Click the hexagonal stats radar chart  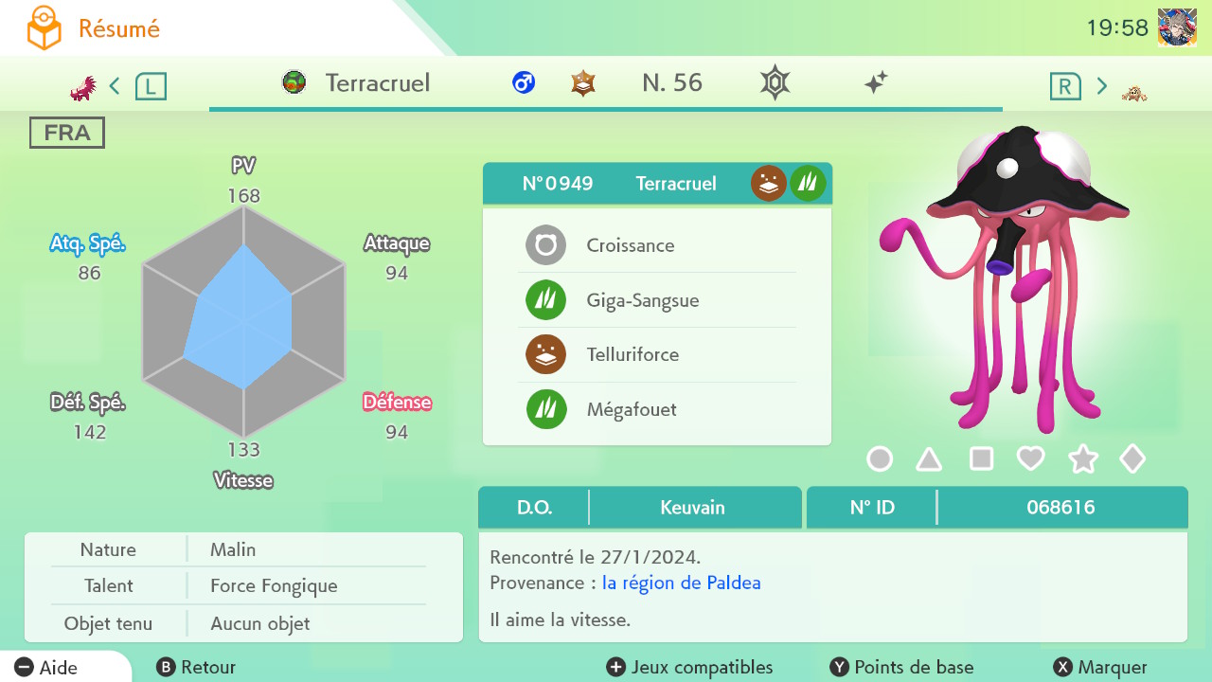(x=244, y=322)
